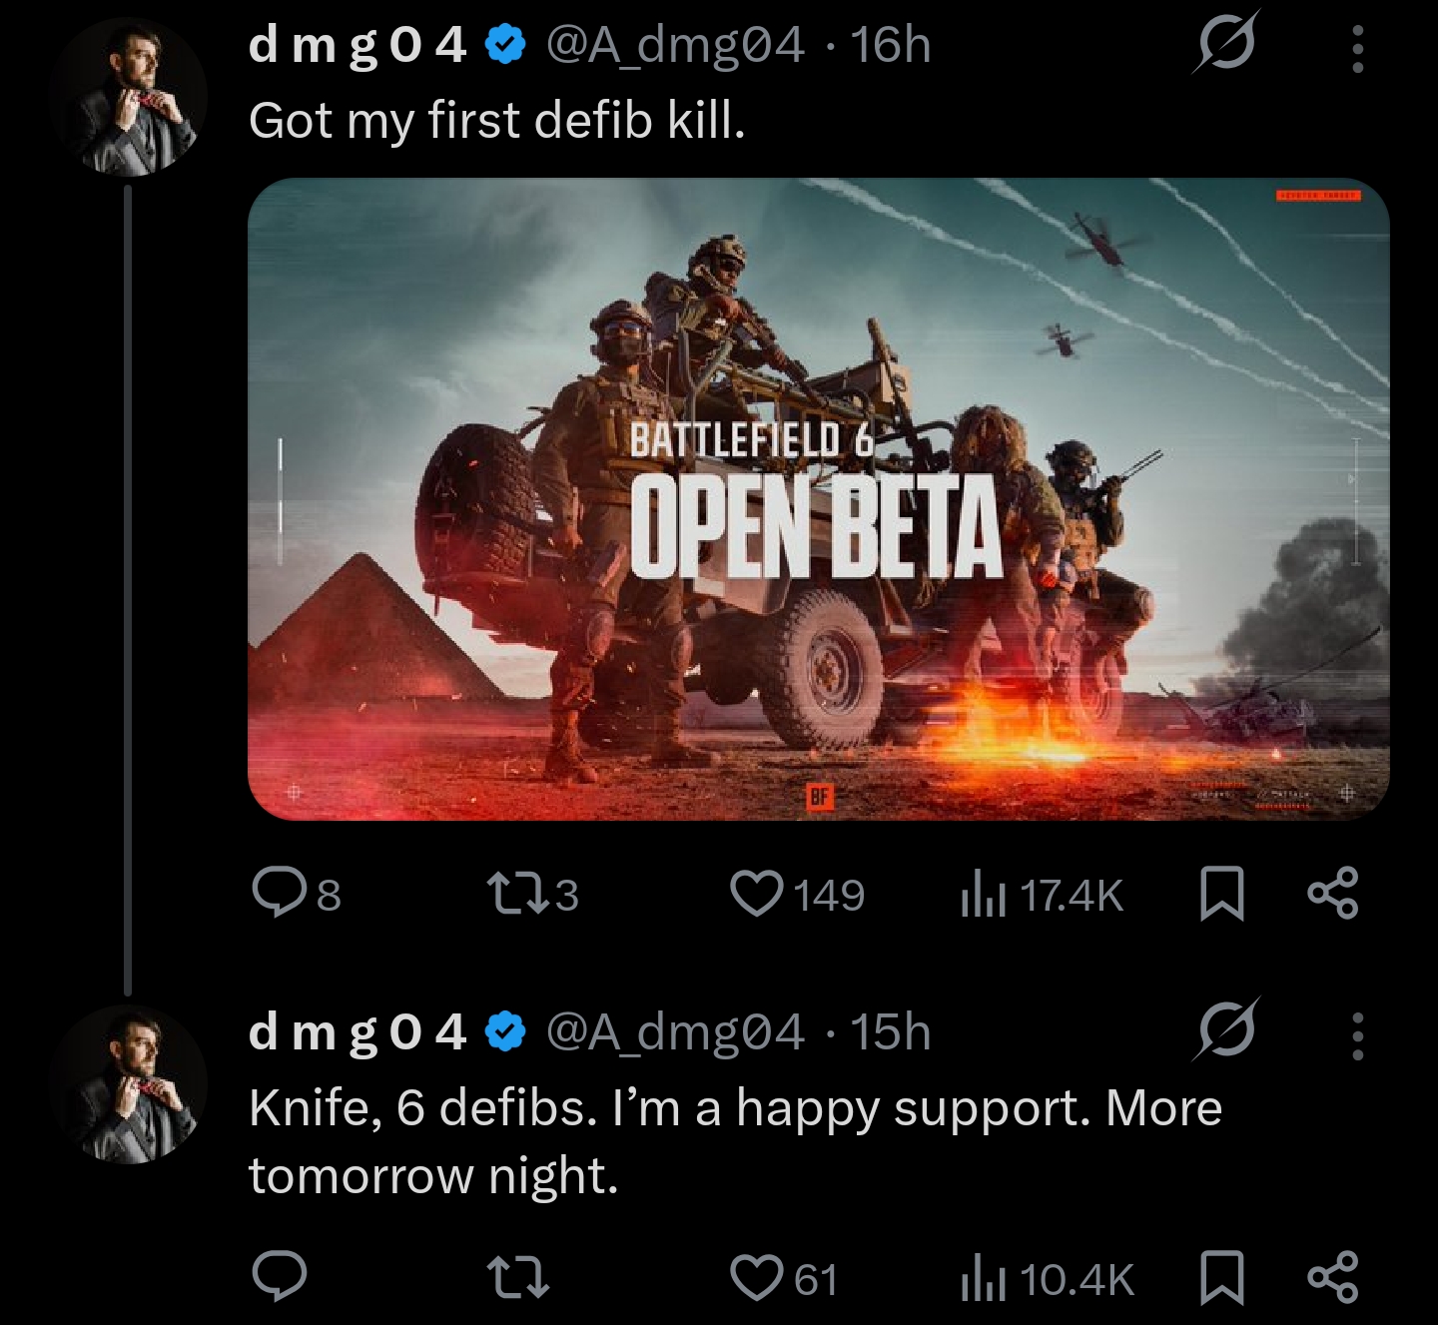Share the 'More tomorrow night' tweet
Image resolution: width=1438 pixels, height=1325 pixels.
coord(1333,1277)
